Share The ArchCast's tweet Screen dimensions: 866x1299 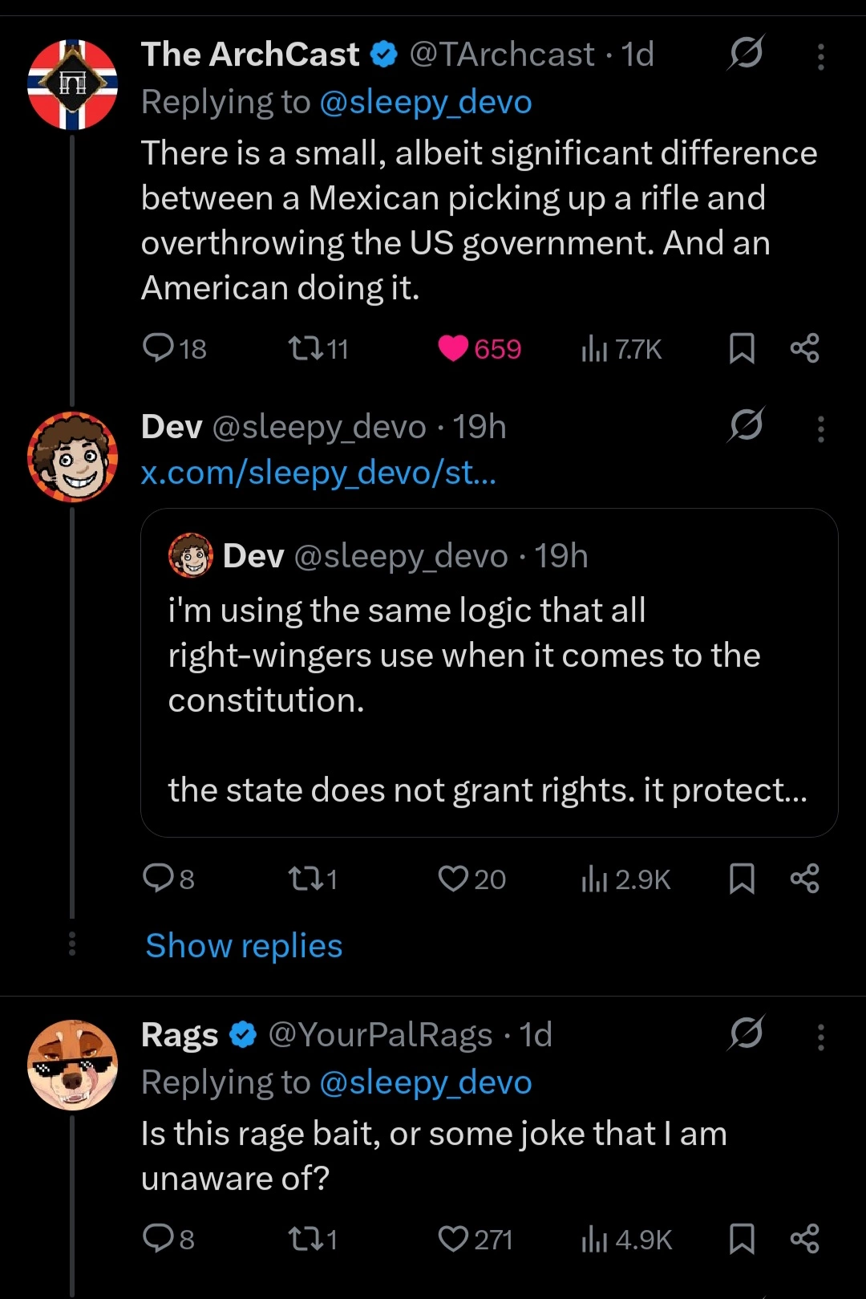click(x=804, y=348)
